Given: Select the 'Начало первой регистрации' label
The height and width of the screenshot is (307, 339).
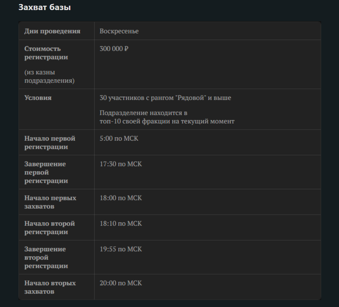Looking at the screenshot, I should click(50, 143).
